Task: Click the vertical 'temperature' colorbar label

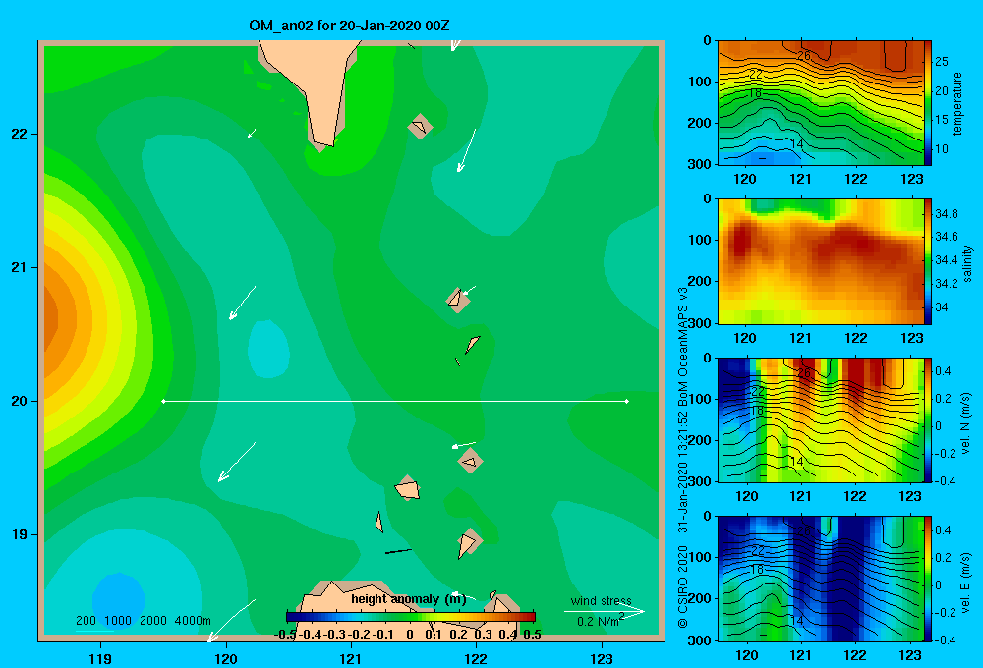Action: point(957,104)
